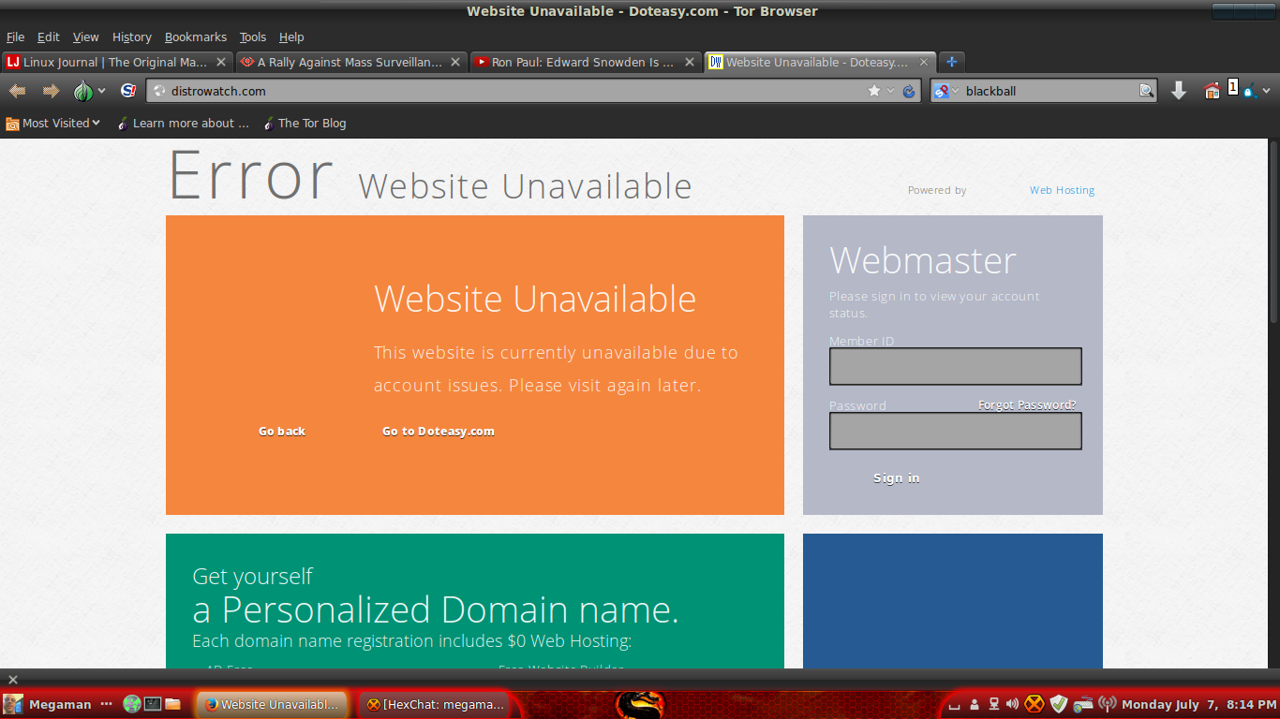This screenshot has height=719, width=1280.
Task: Go back using the browser's back arrow
Action: [18, 91]
